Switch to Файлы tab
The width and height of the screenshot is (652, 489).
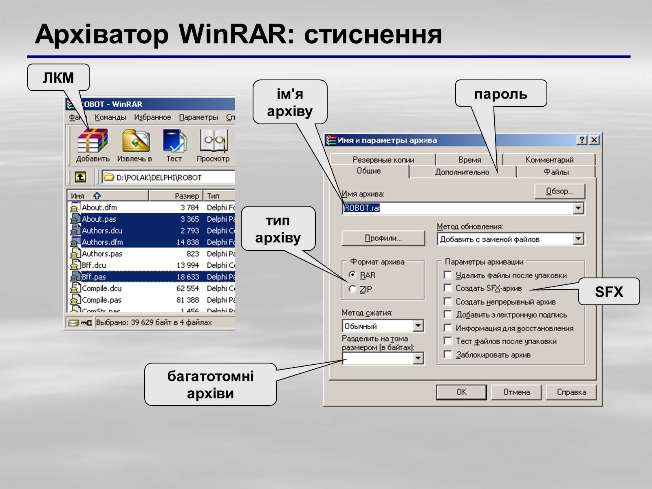556,172
